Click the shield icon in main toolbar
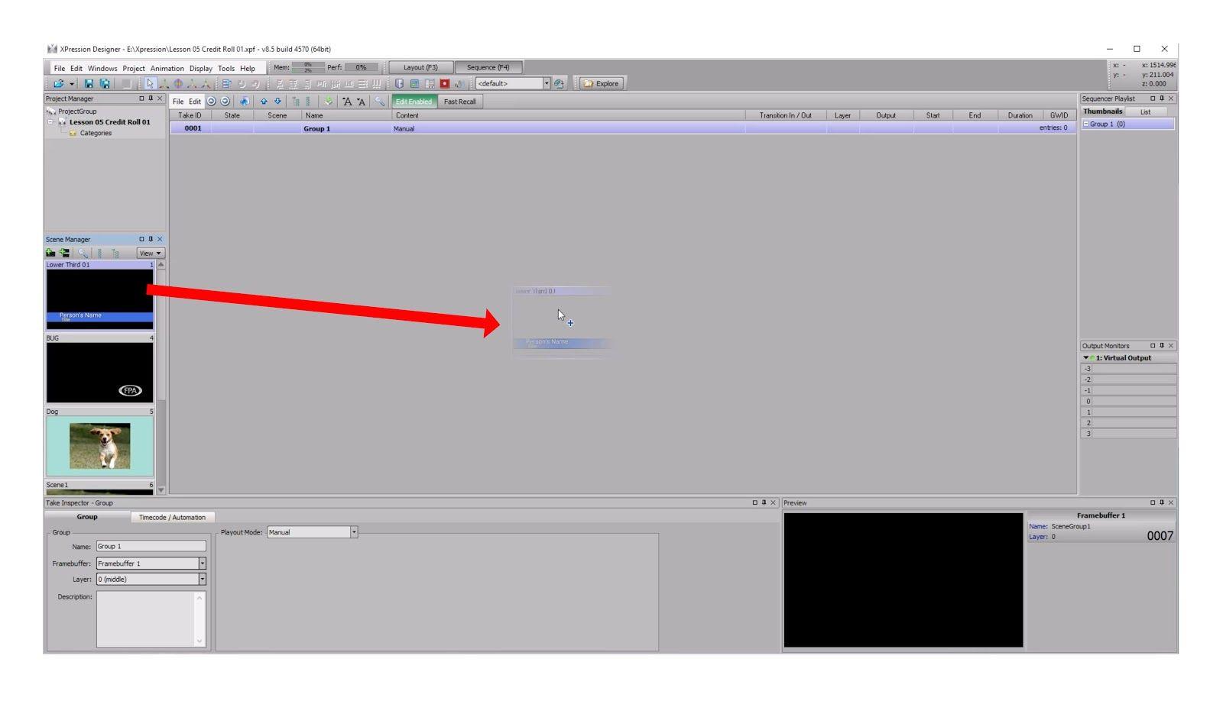 coord(400,84)
